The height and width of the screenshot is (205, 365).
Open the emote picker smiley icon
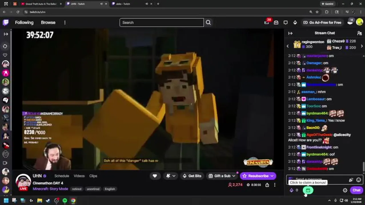tap(358, 180)
